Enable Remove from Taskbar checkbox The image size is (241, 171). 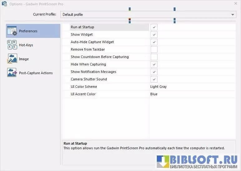(x=154, y=50)
